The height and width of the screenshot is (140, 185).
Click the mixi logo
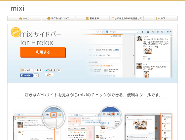(x=18, y=8)
